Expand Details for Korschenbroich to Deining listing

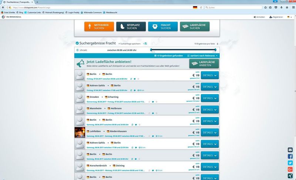click(210, 167)
